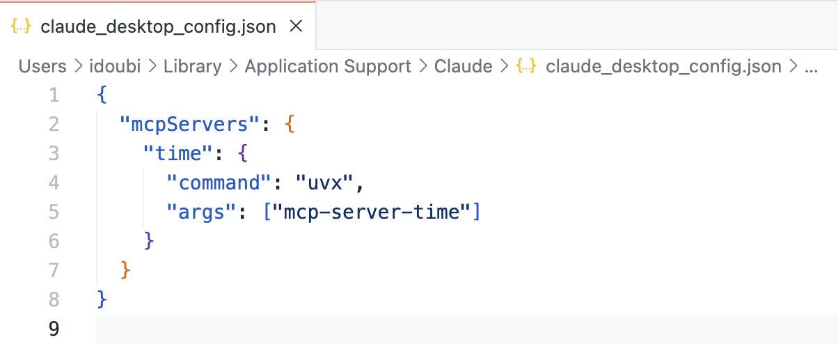
Task: Place cursor on empty line 9
Action: [418, 329]
